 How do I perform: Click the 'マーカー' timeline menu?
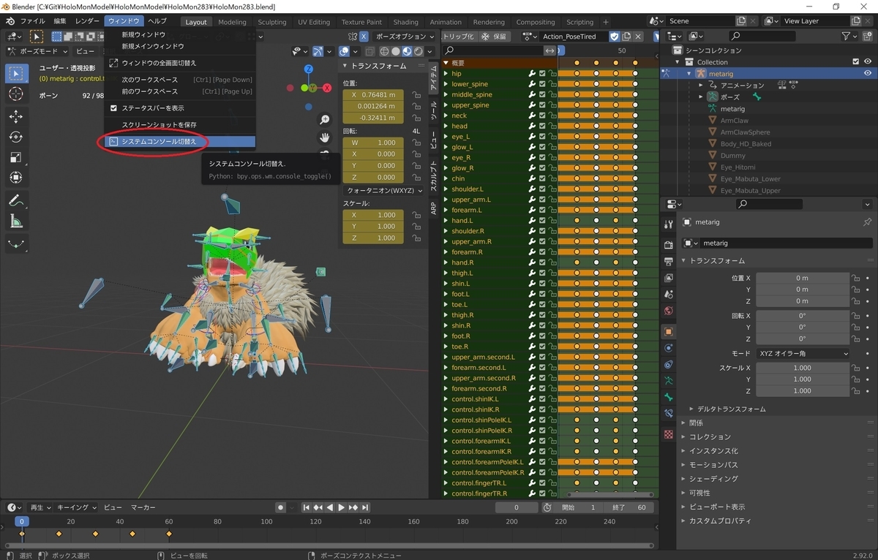143,507
